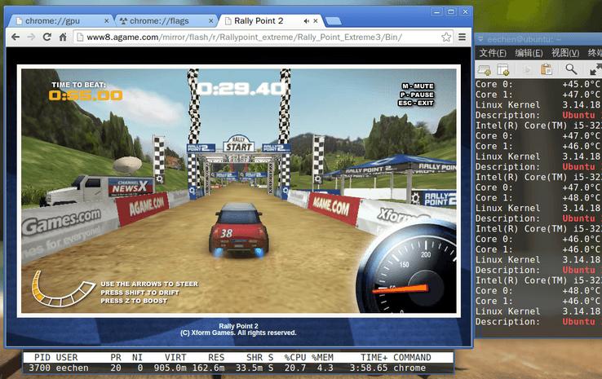
Task: Click the speedometer gauge in the game
Action: (x=407, y=270)
